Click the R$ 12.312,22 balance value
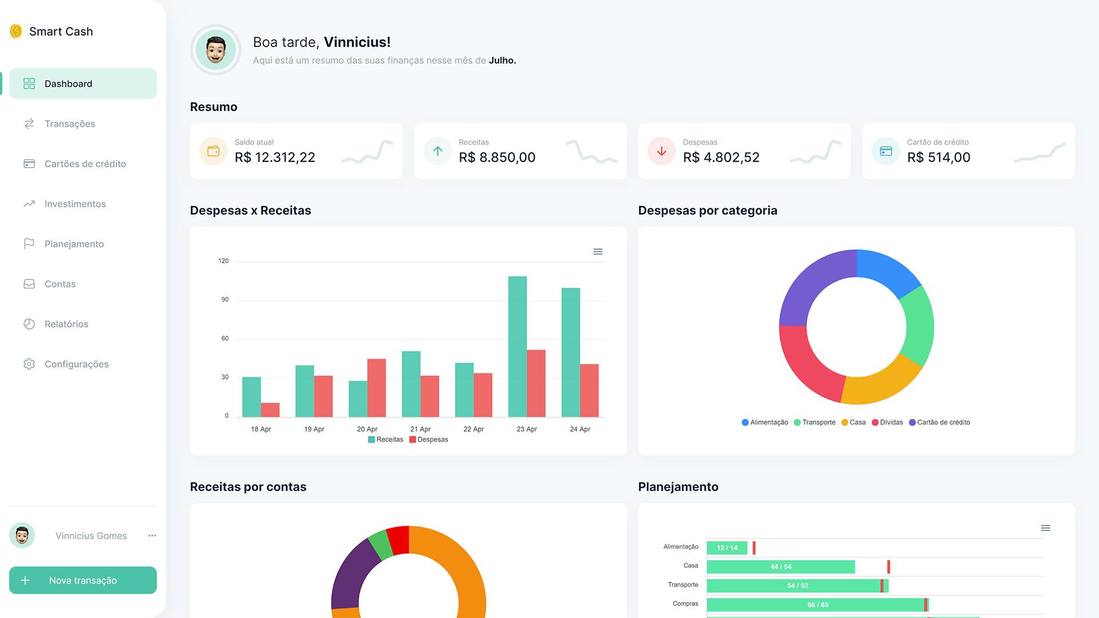This screenshot has height=618, width=1099. click(275, 157)
